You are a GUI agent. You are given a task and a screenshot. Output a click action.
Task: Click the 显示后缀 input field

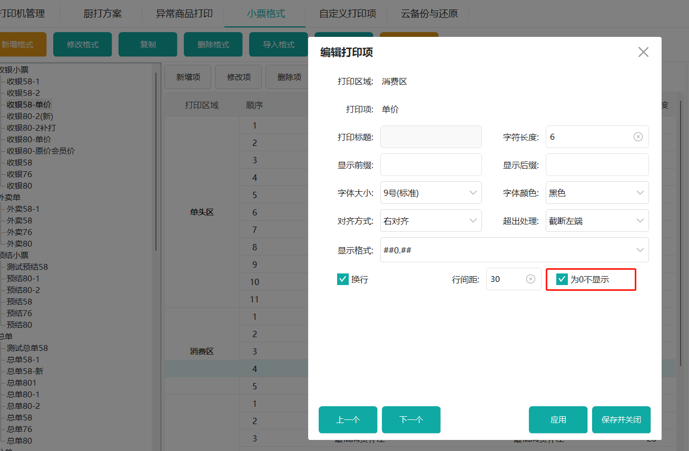(x=597, y=165)
